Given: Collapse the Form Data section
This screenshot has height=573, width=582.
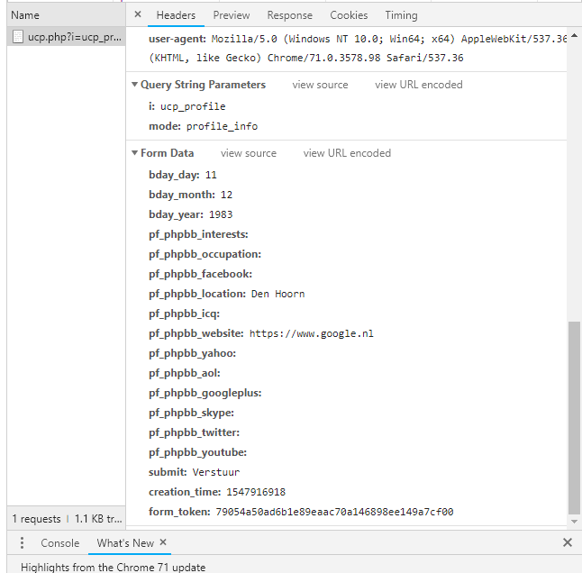Looking at the screenshot, I should tap(135, 153).
